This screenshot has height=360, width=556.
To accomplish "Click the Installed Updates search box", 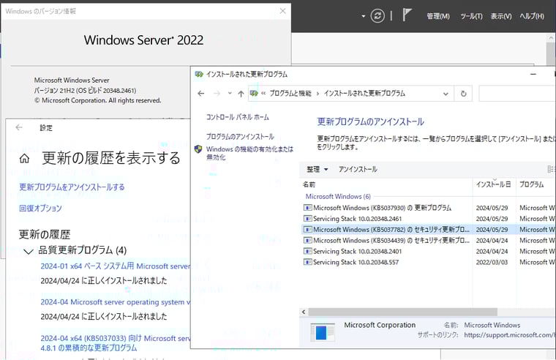I will coord(517,94).
